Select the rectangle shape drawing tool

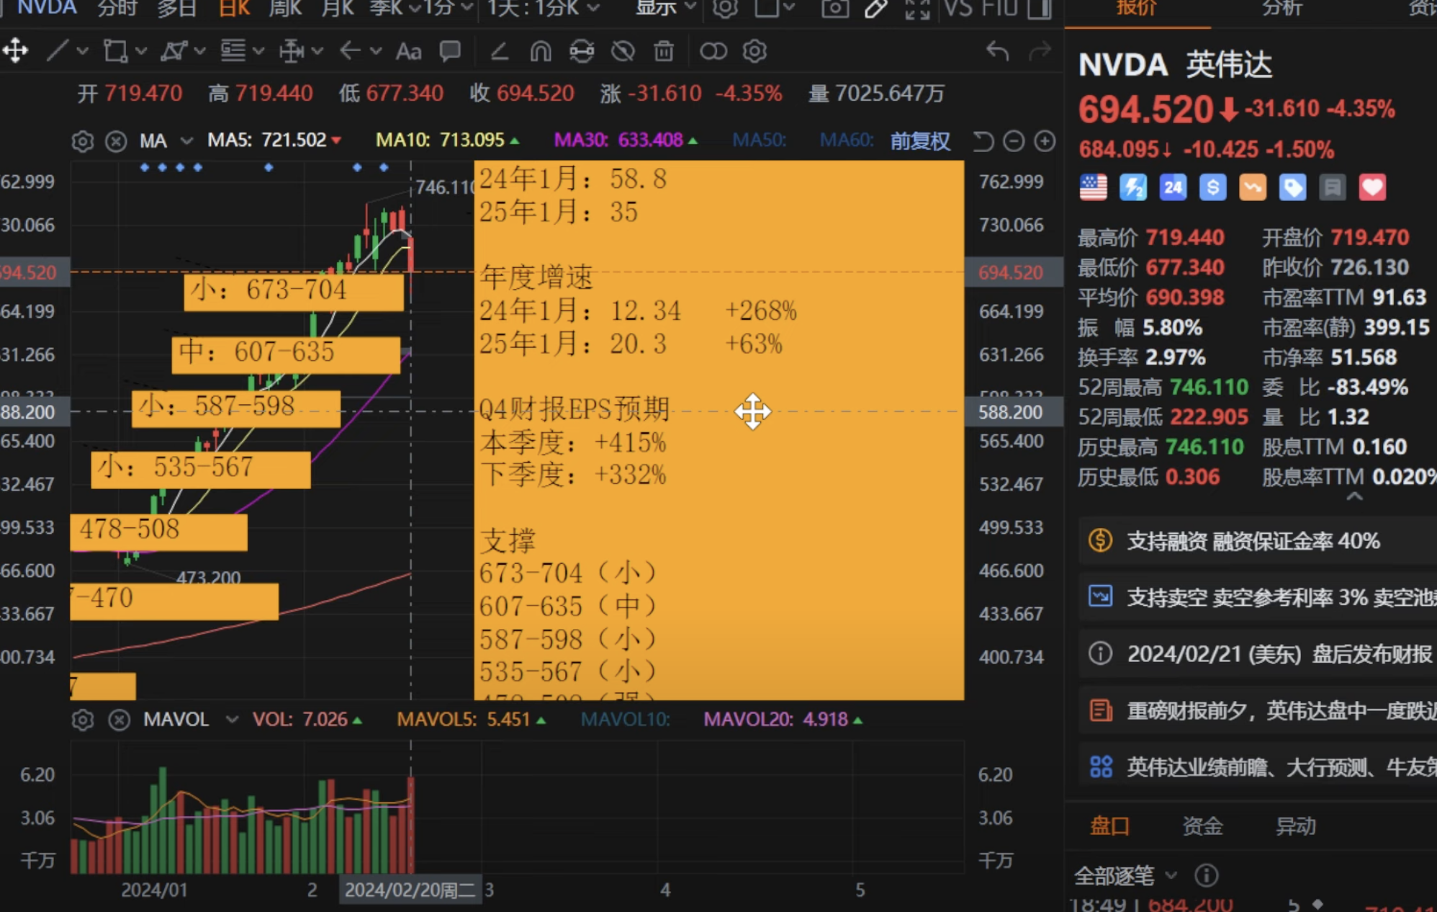tap(115, 51)
